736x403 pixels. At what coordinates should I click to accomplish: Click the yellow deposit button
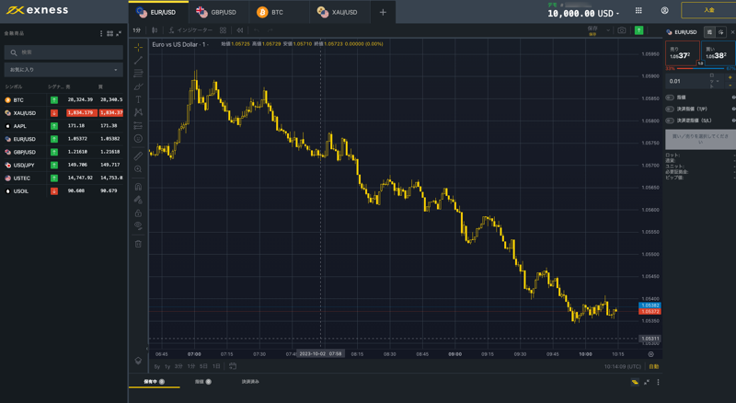click(x=708, y=10)
